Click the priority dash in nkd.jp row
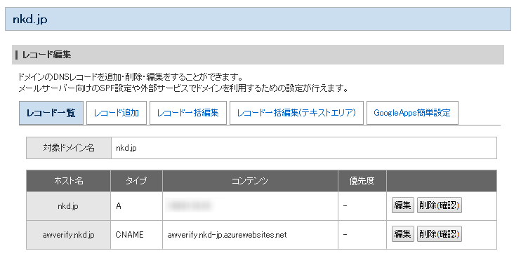The image size is (521, 265). (345, 206)
